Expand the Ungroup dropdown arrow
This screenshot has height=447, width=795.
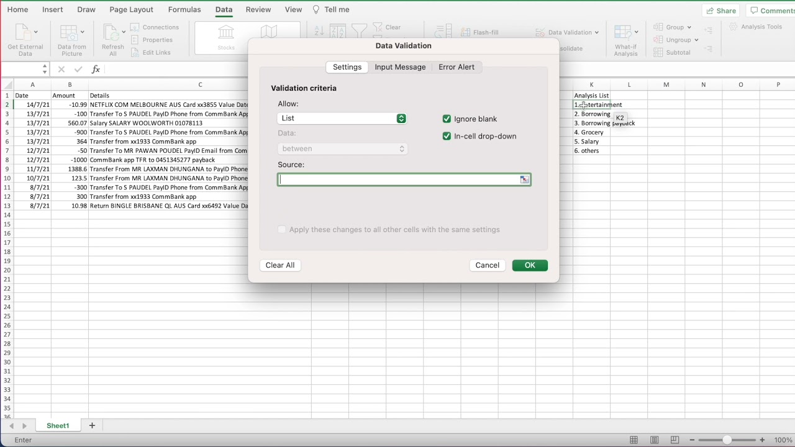[696, 40]
